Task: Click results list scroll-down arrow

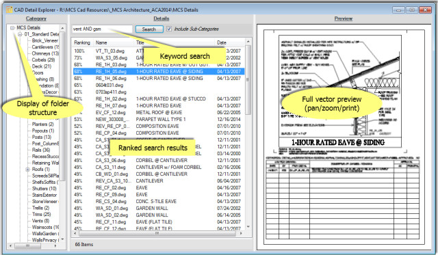Action: 248,227
